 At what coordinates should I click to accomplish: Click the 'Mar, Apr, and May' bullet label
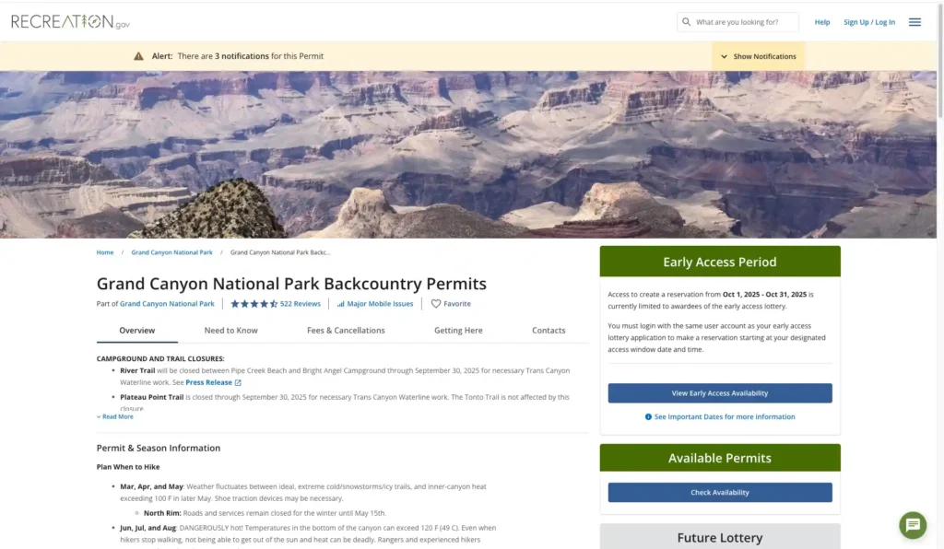click(151, 486)
